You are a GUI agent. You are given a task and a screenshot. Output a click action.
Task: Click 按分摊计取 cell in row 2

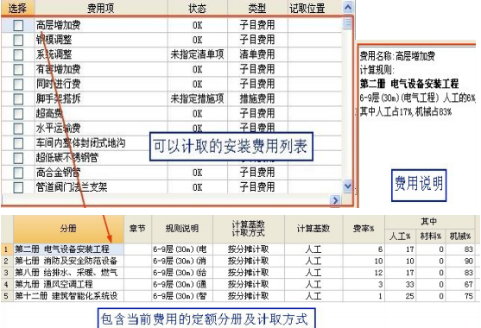click(x=248, y=261)
